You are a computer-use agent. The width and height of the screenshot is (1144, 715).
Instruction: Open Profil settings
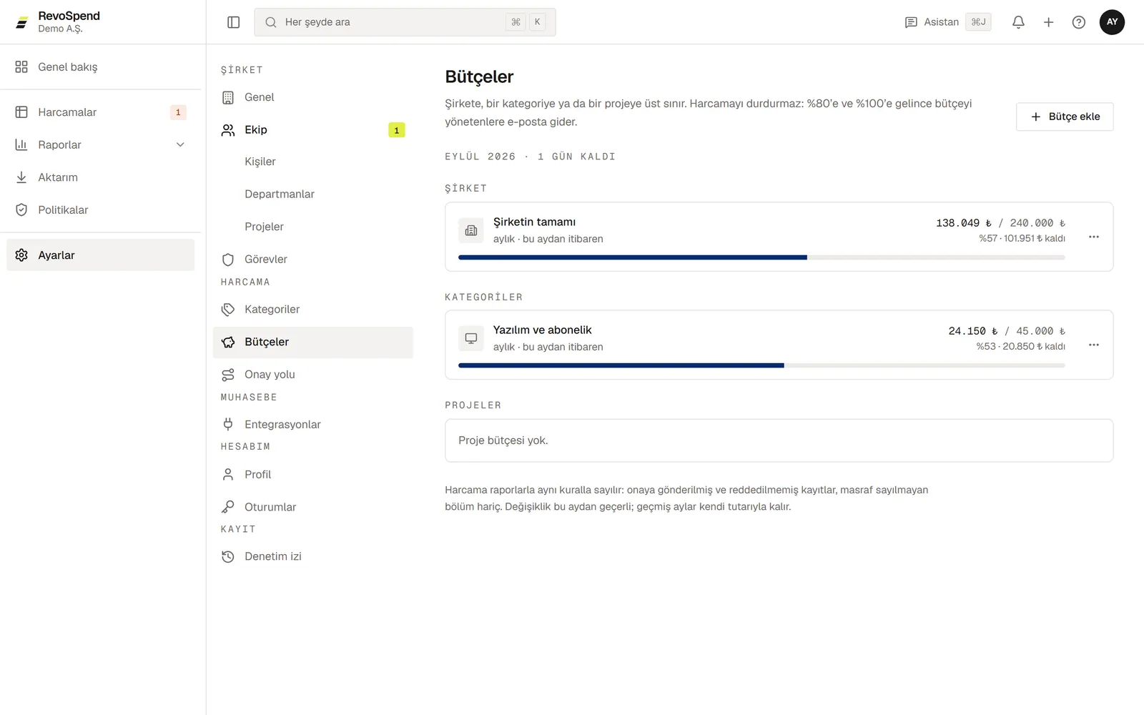pos(313,474)
